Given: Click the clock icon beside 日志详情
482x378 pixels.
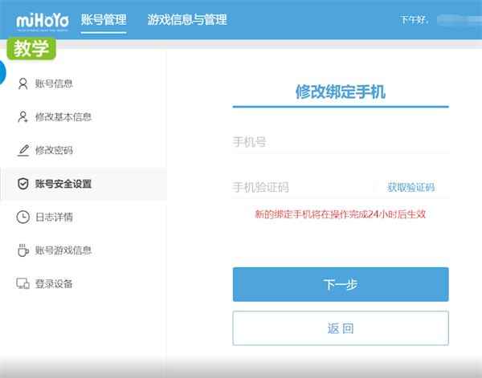Looking at the screenshot, I should pyautogui.click(x=22, y=217).
